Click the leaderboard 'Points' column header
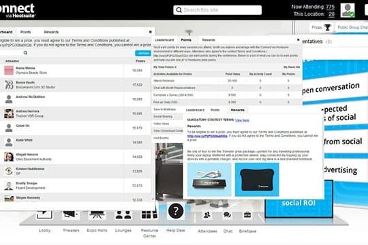Image resolution: width=368 pixels, height=245 pixels. click(140, 61)
